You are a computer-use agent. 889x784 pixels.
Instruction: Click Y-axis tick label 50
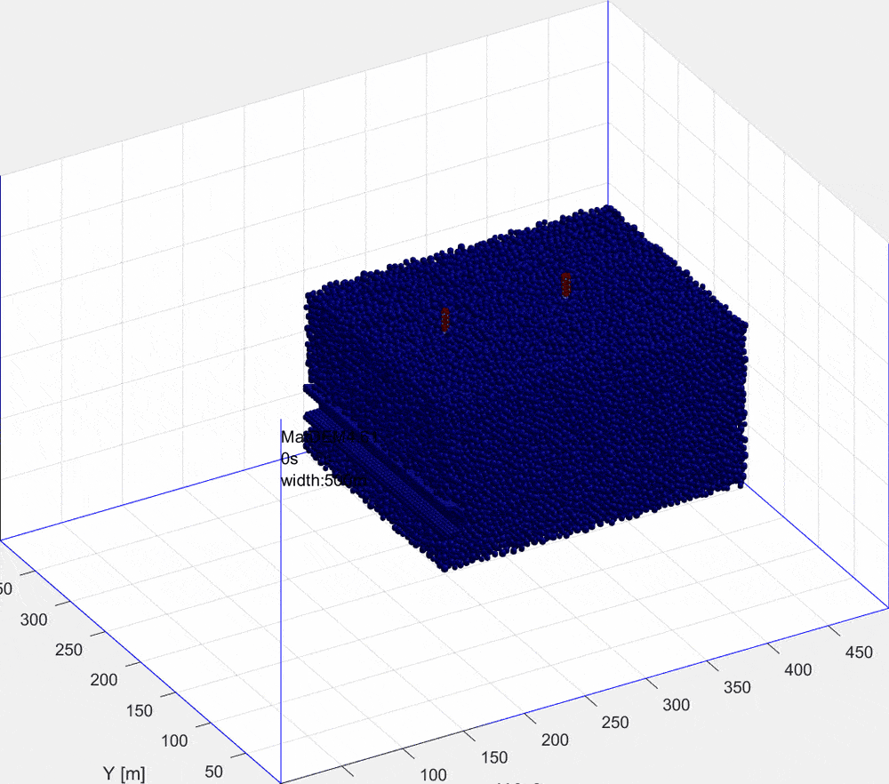(212, 771)
